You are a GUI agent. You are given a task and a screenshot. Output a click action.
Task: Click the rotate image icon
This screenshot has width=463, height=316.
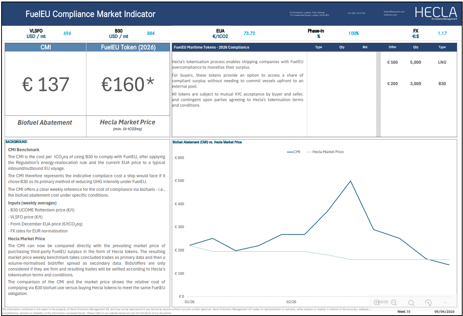click(x=428, y=302)
